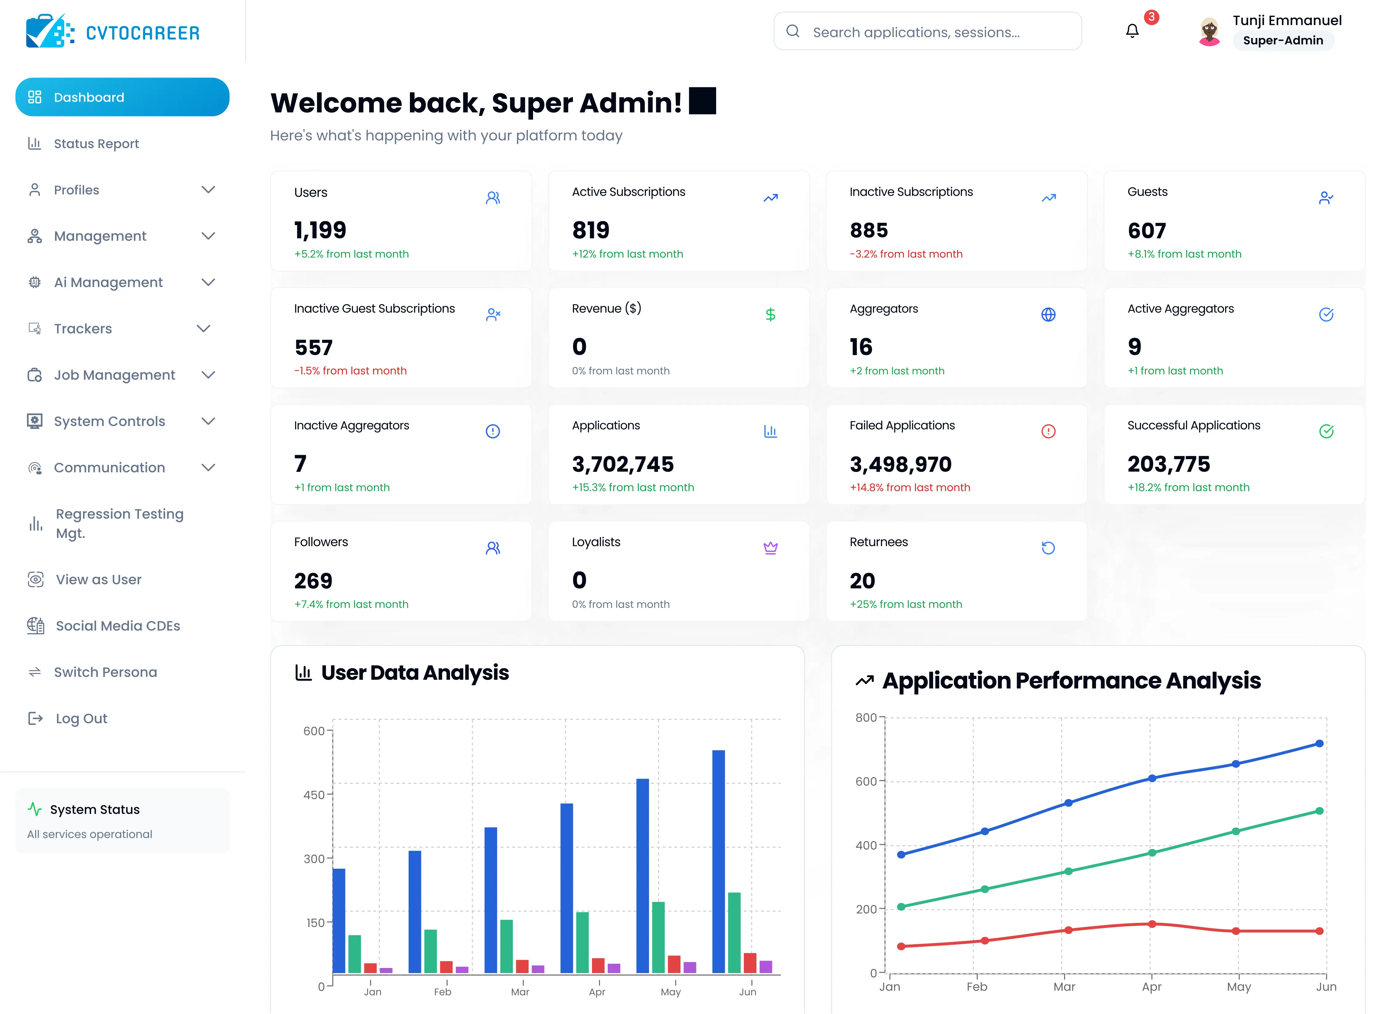Click the Inactive Guest Subscriptions user-x icon

493,314
